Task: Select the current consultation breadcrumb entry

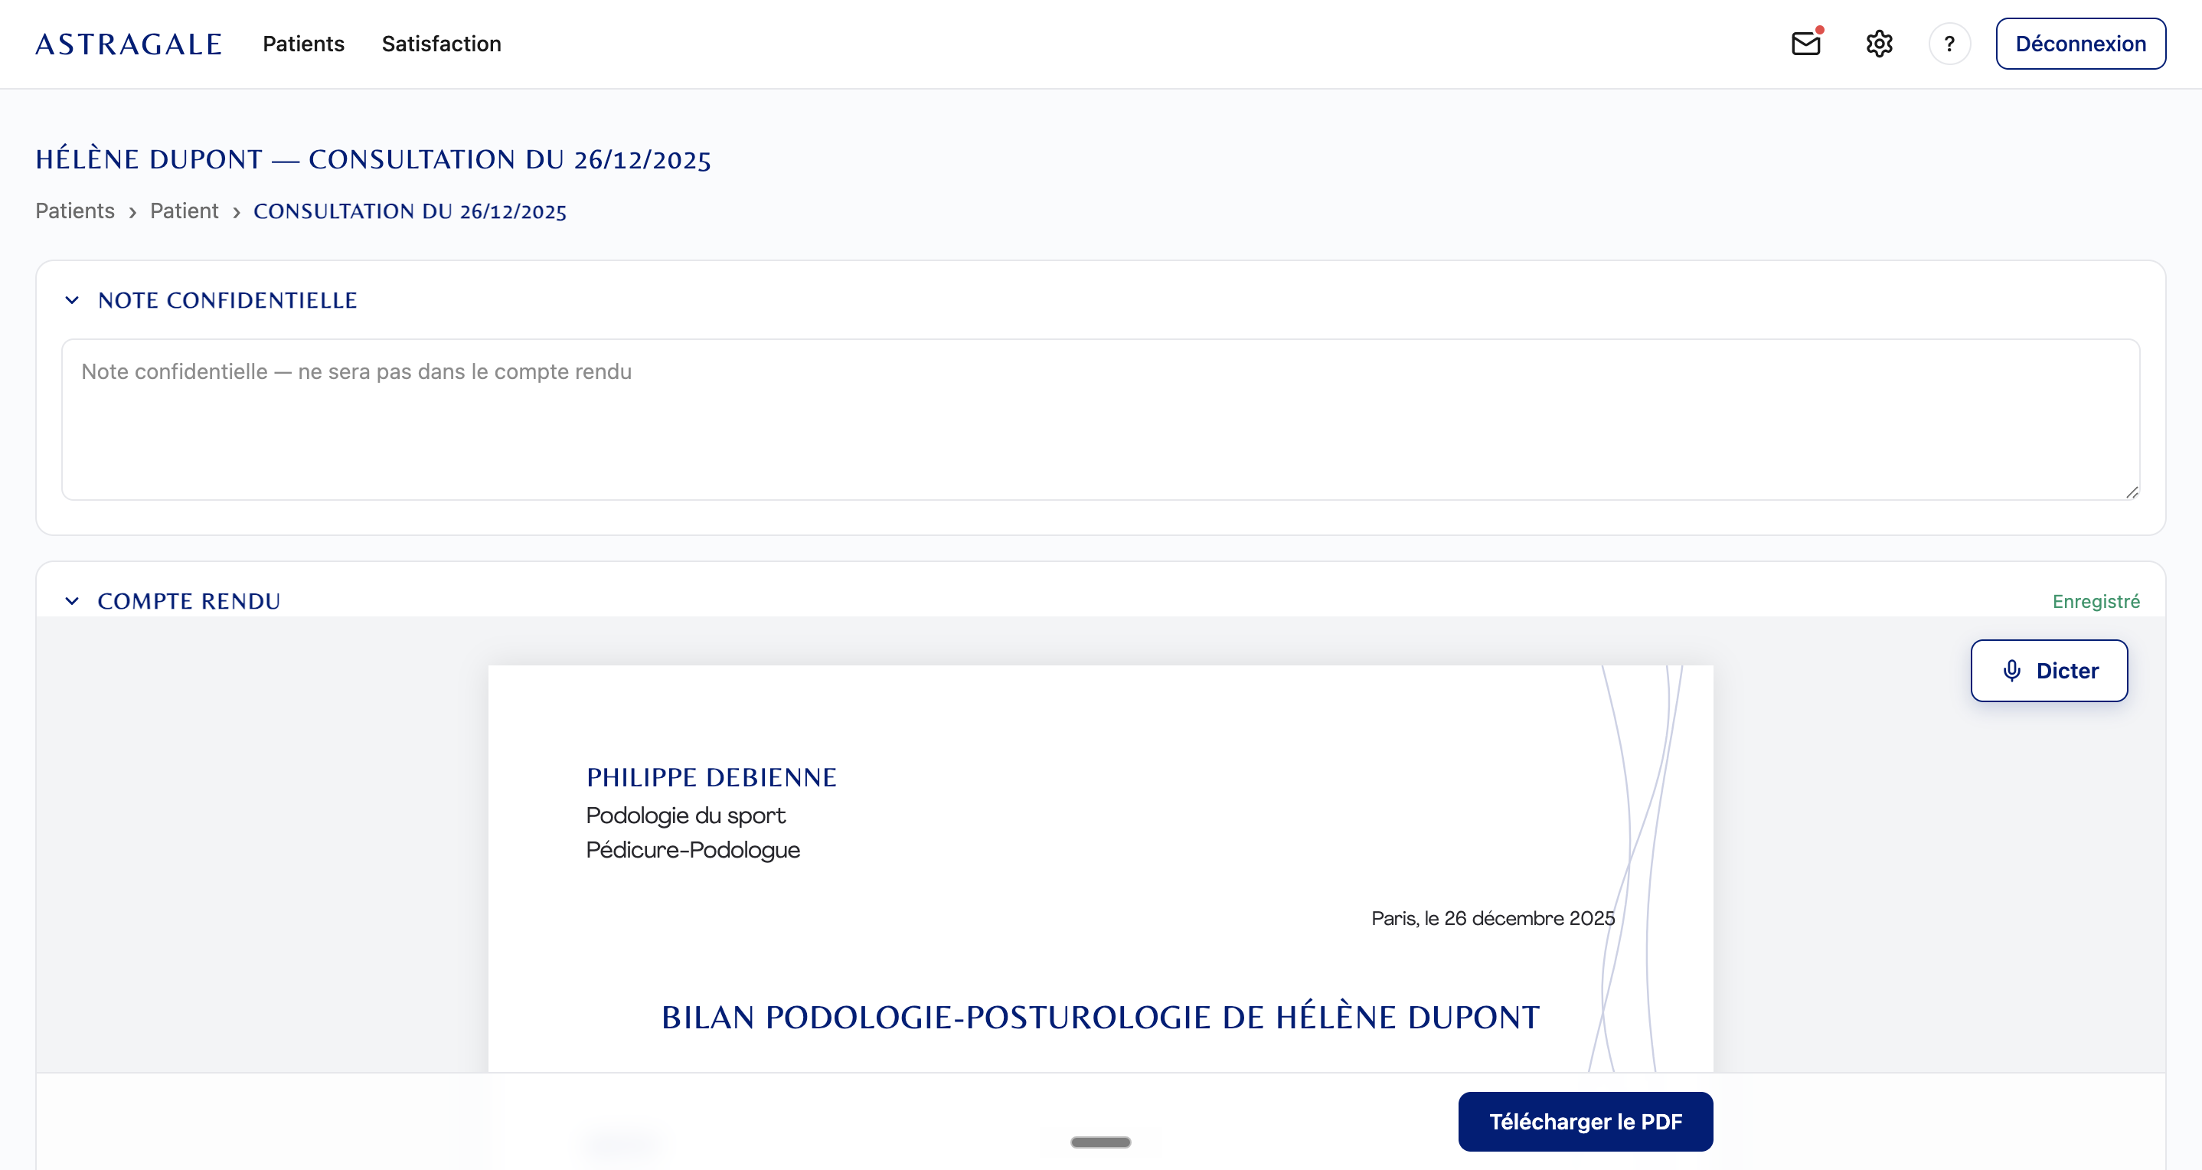Action: [x=410, y=211]
